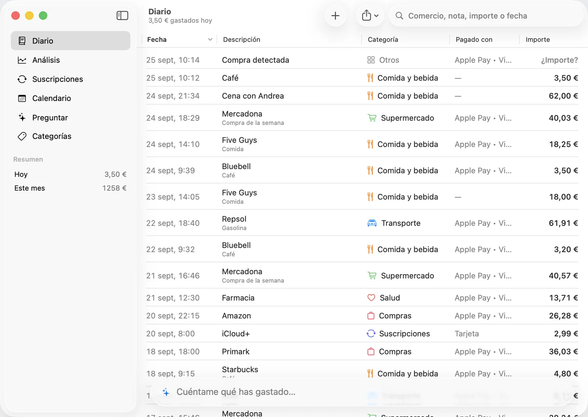Click the Categoría column header
This screenshot has width=588, height=417.
[x=383, y=40]
